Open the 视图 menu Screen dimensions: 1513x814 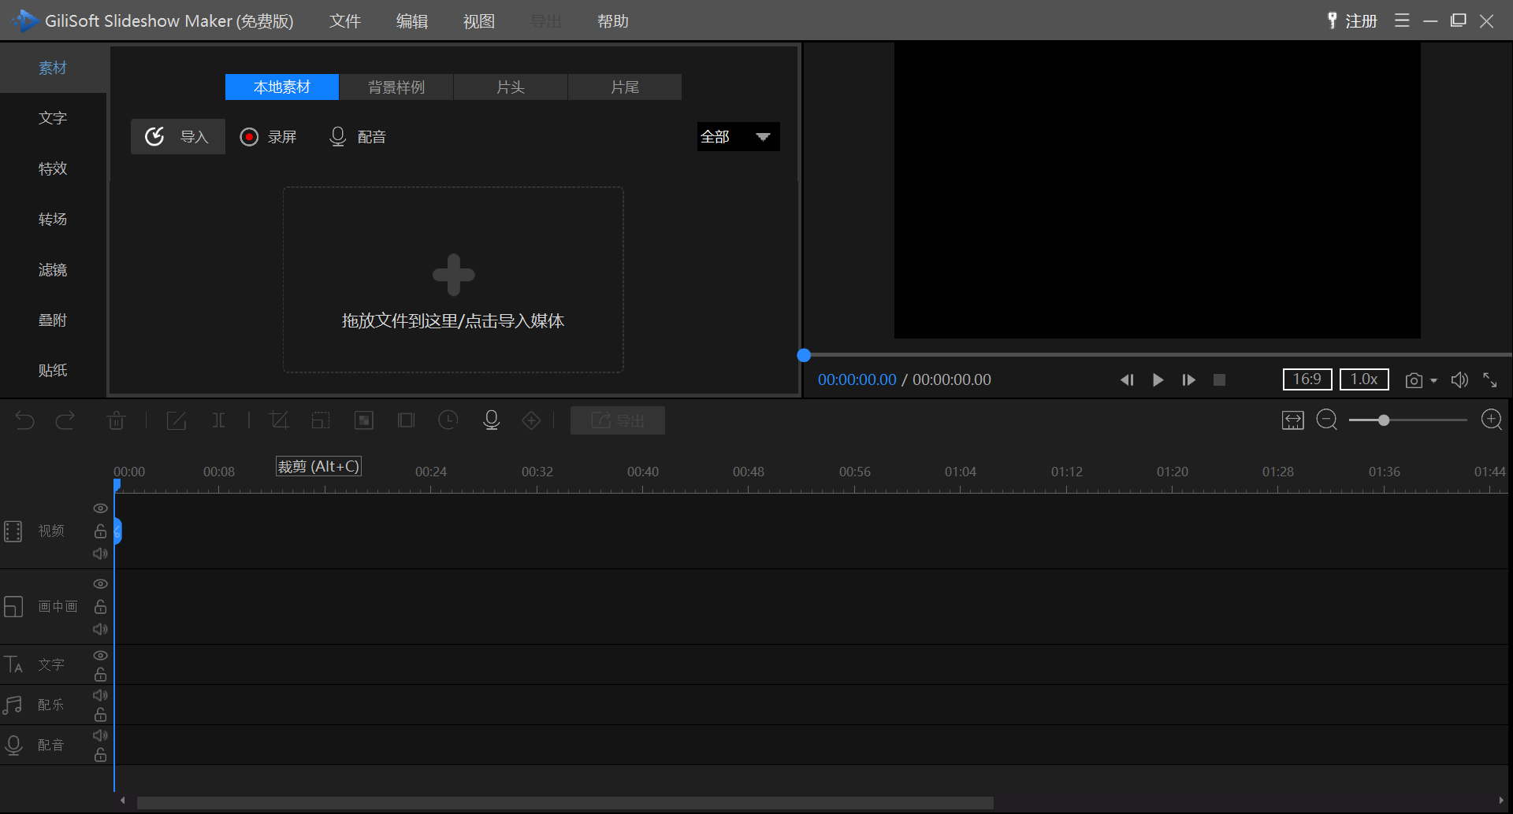pos(479,21)
